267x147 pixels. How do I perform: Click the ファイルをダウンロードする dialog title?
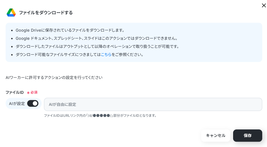46,13
